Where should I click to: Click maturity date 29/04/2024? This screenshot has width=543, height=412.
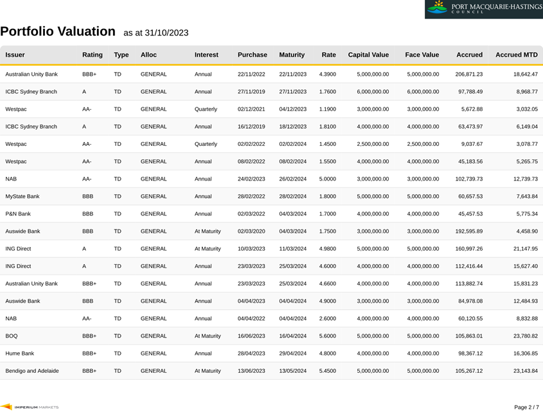293,354
